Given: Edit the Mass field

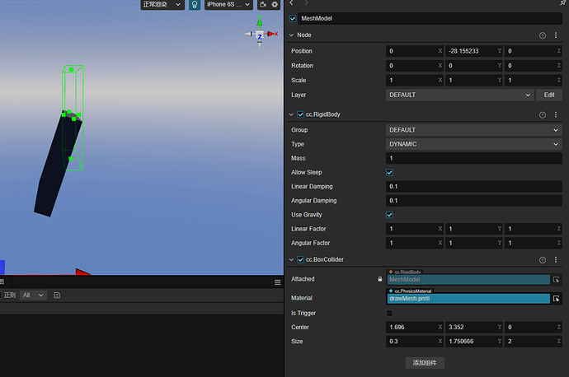Looking at the screenshot, I should (x=474, y=158).
